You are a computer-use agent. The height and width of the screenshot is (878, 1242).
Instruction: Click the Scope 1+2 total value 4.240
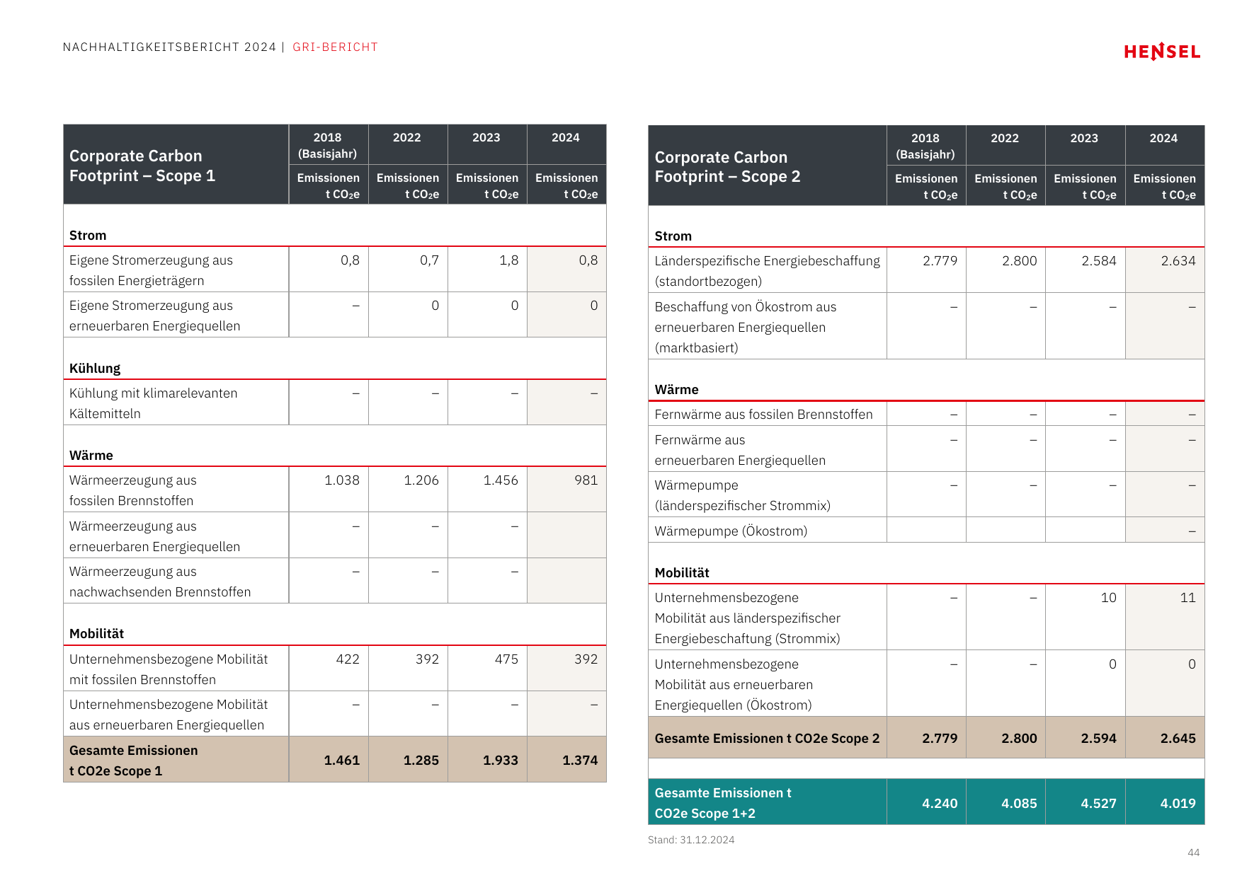(x=940, y=804)
